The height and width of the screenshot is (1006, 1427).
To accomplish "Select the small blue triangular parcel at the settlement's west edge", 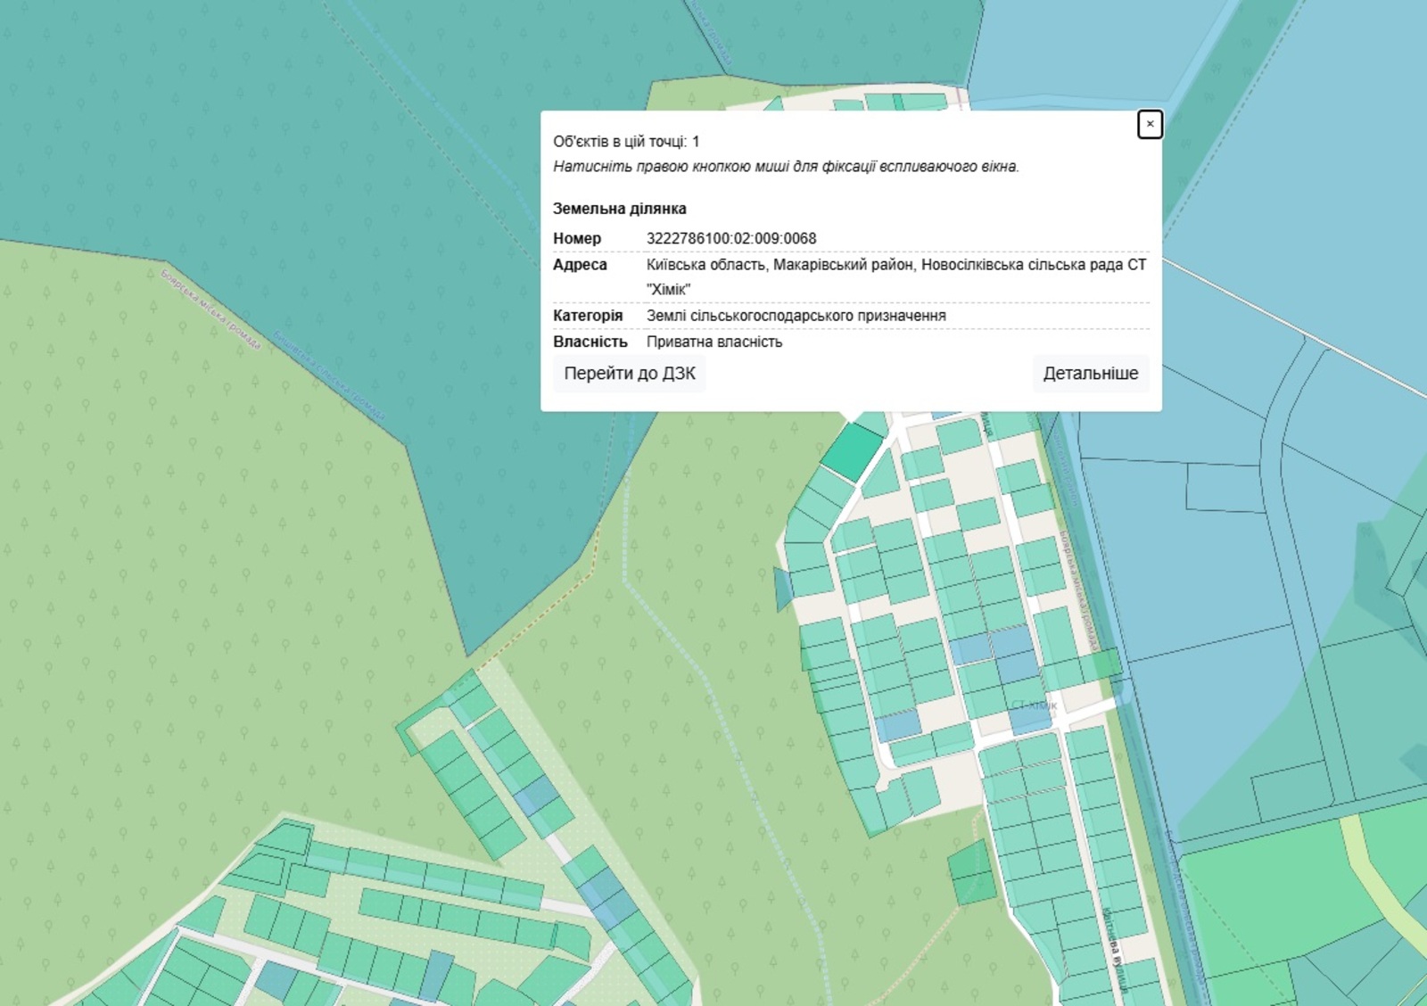I will tap(782, 589).
